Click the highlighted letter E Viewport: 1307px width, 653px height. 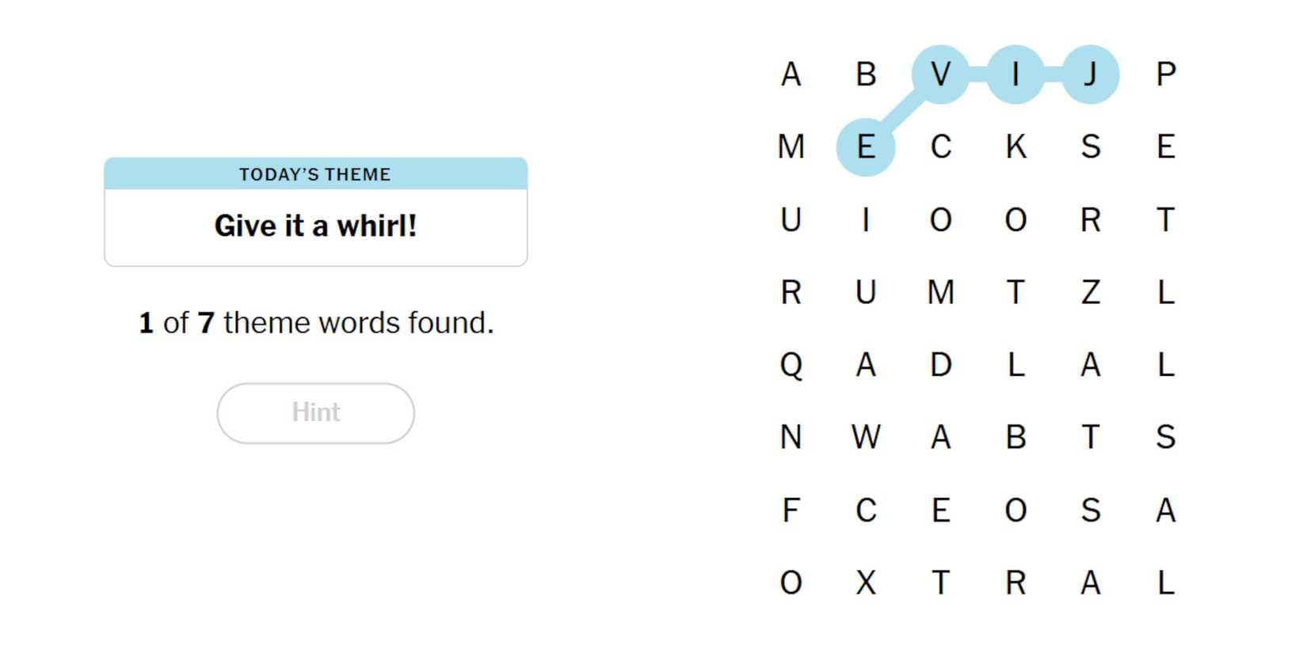(866, 147)
